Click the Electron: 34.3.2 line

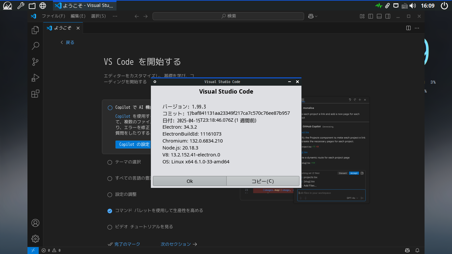[180, 127]
